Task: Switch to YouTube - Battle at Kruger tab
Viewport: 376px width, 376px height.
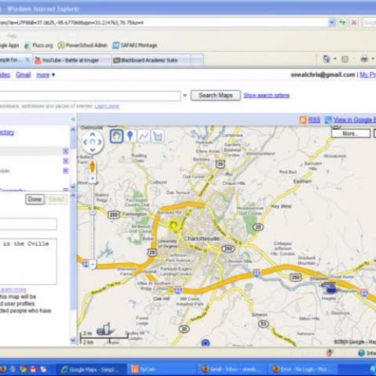Action: [x=72, y=60]
